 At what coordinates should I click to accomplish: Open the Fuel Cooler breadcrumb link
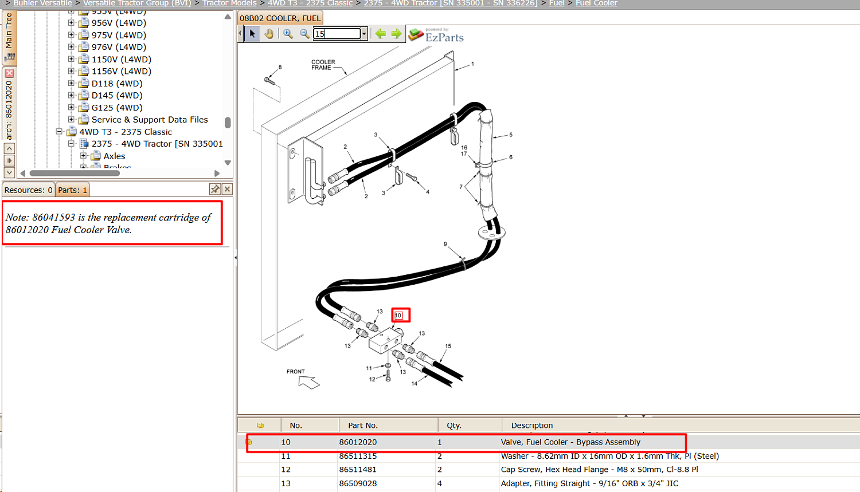(596, 3)
